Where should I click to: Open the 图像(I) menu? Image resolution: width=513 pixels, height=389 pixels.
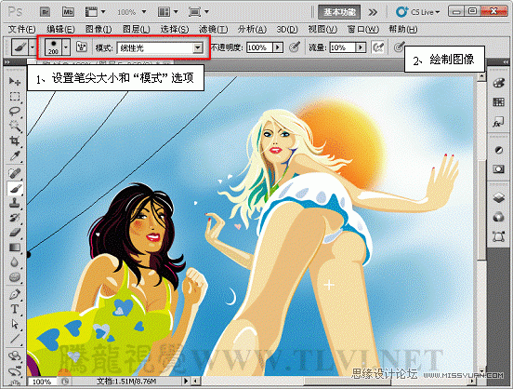coord(99,30)
